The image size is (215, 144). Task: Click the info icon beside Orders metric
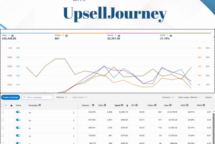tap(67, 36)
